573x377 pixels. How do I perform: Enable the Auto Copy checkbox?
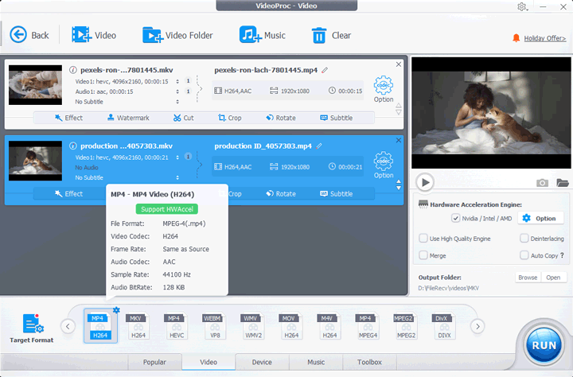[524, 255]
